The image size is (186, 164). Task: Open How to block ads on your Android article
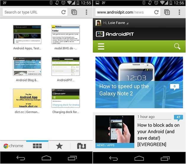158,135
